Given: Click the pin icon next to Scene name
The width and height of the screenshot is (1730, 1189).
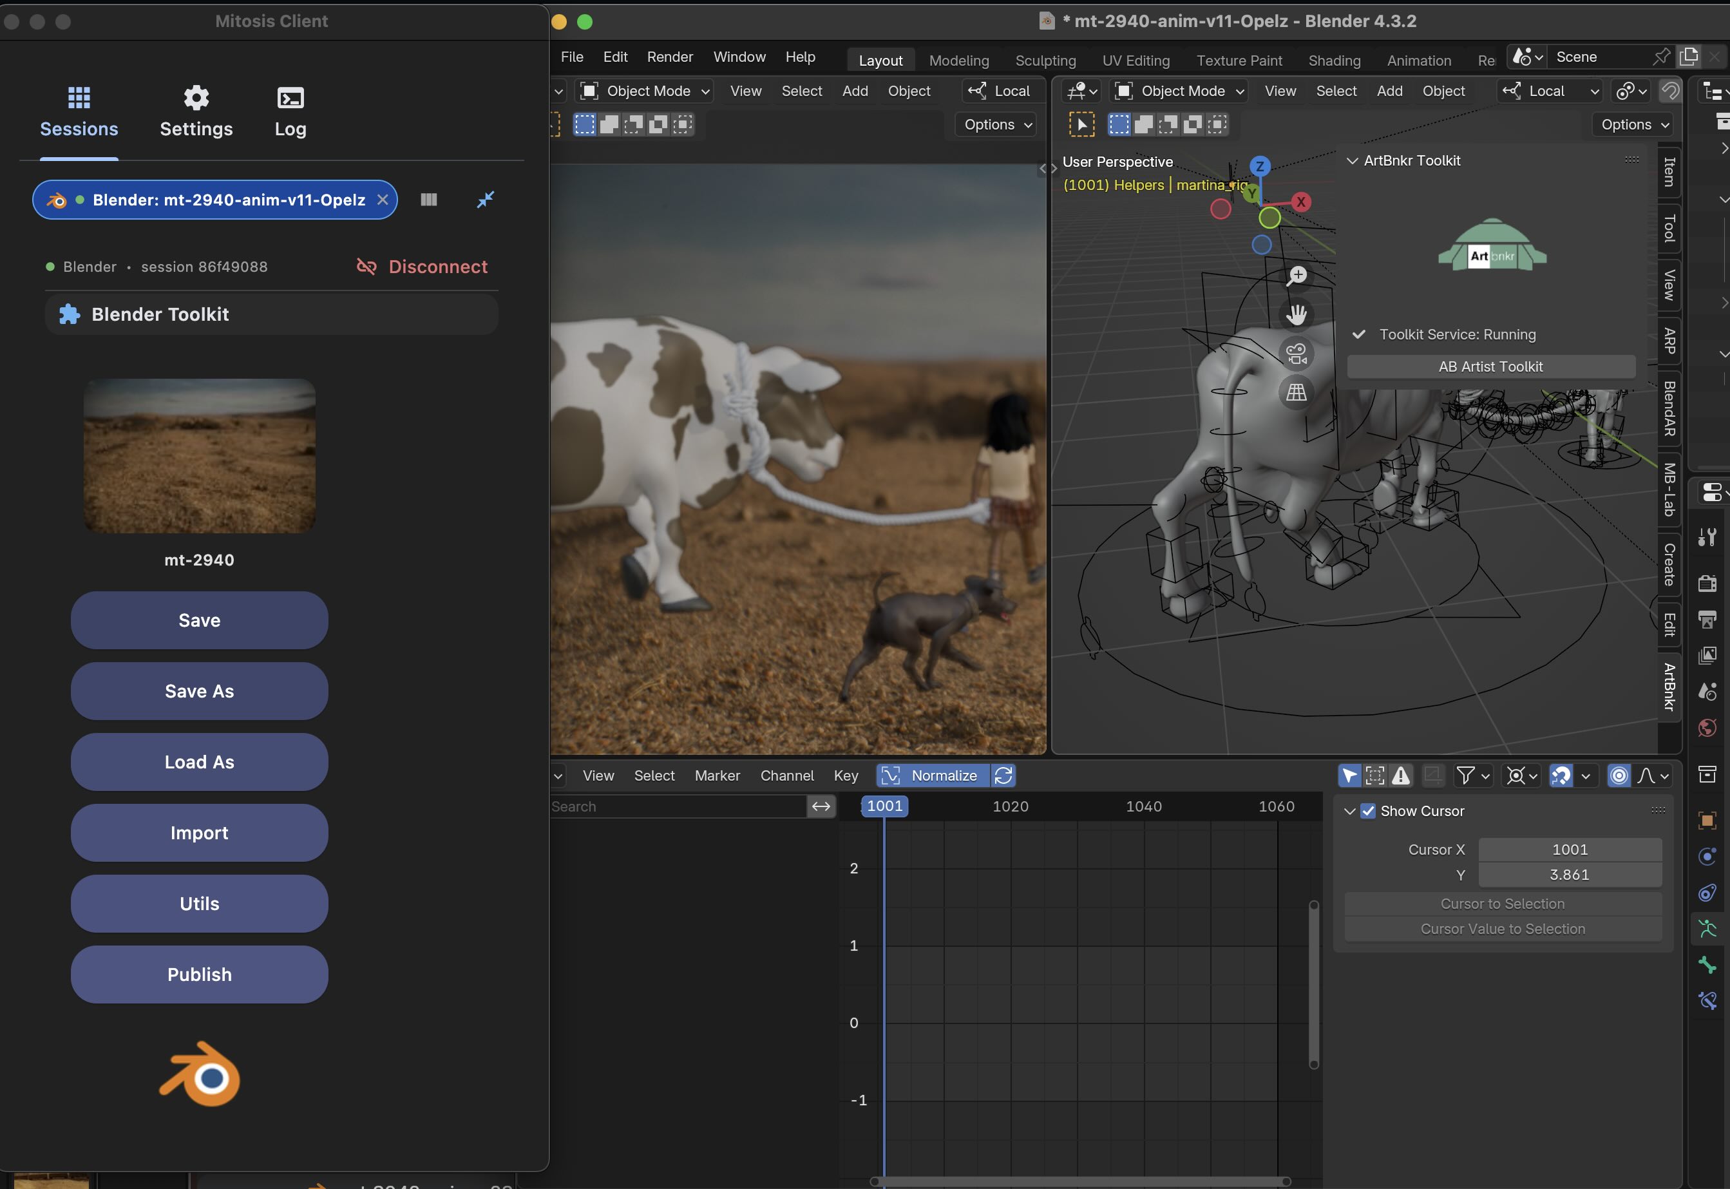Looking at the screenshot, I should (1662, 57).
